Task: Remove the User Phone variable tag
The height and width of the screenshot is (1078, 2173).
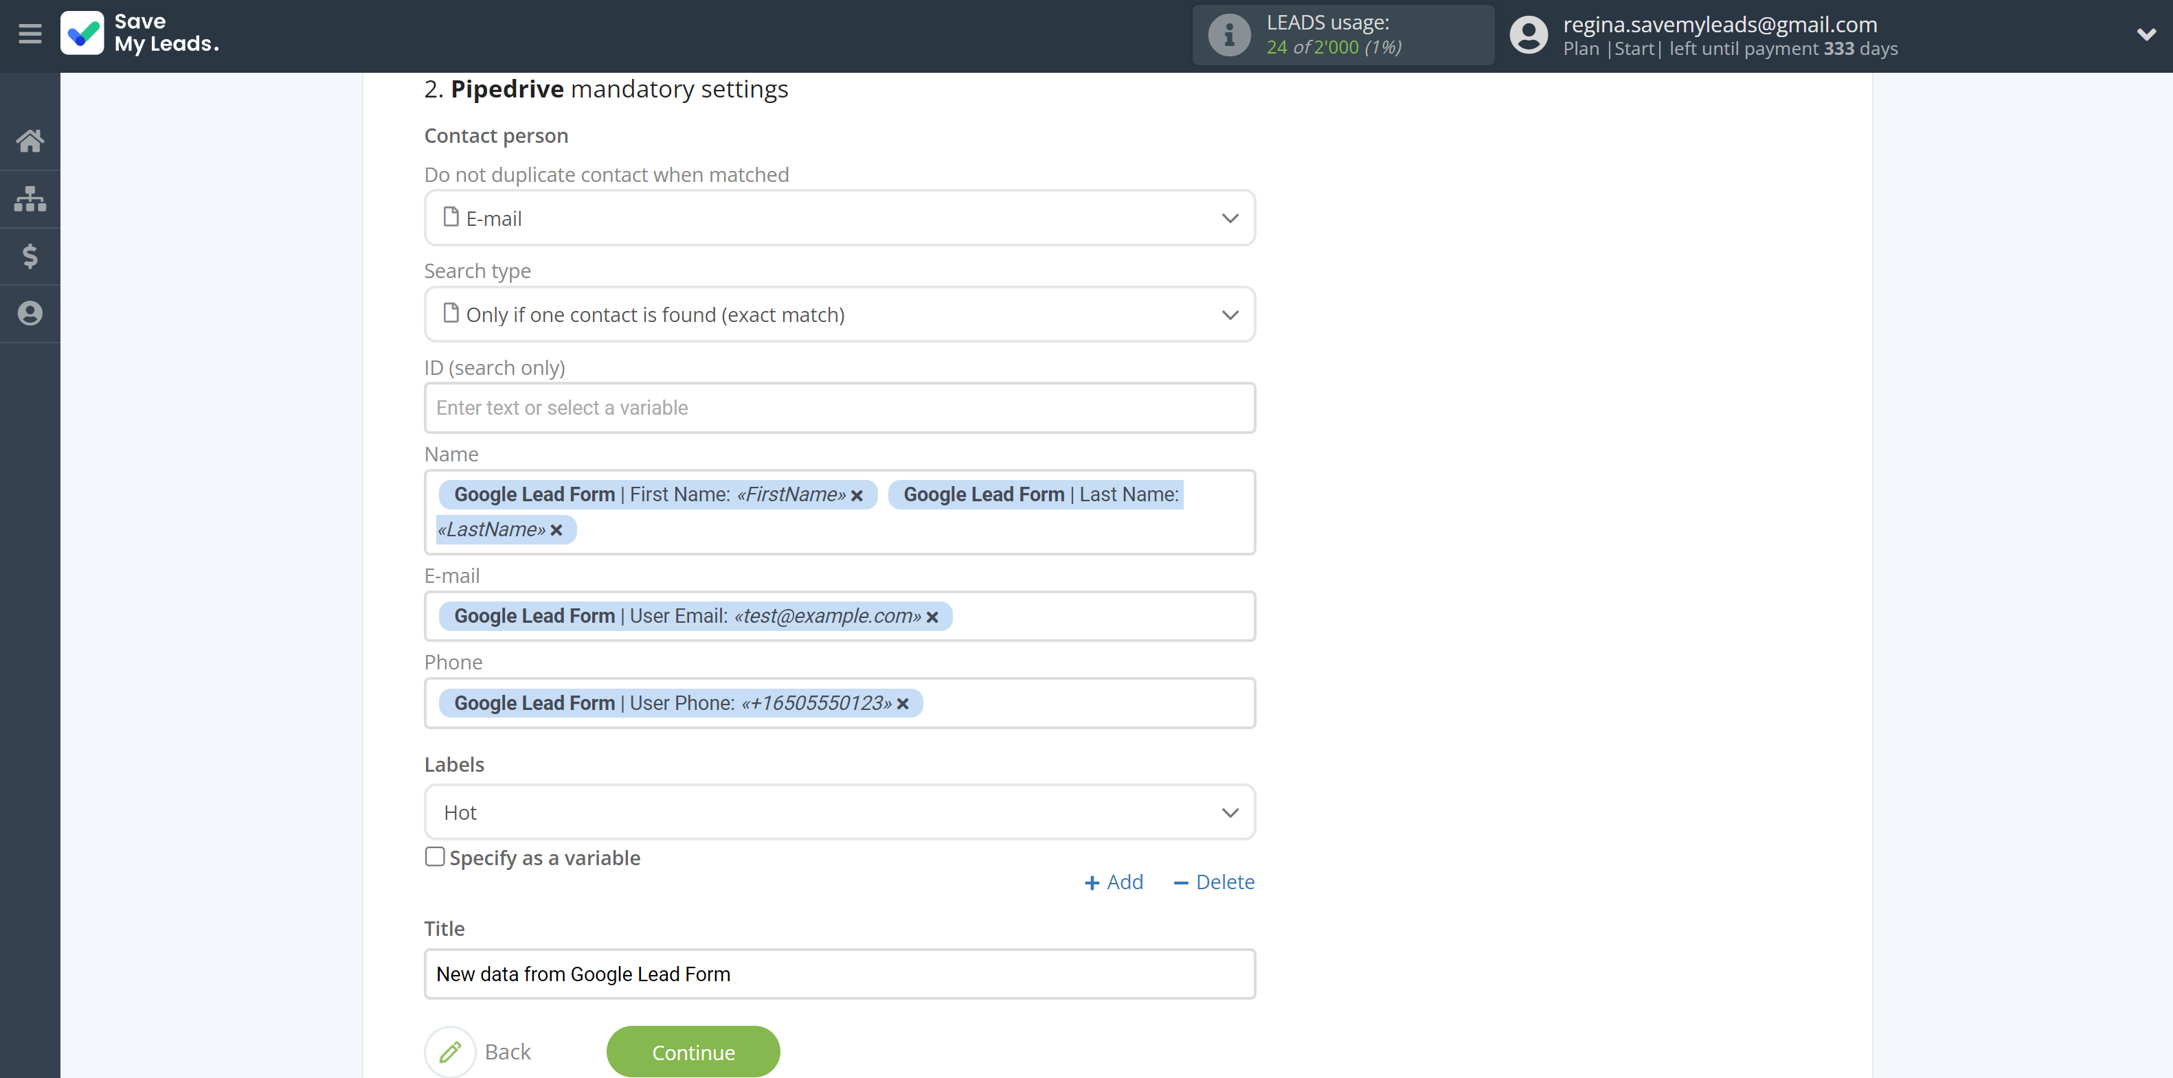Action: click(903, 704)
